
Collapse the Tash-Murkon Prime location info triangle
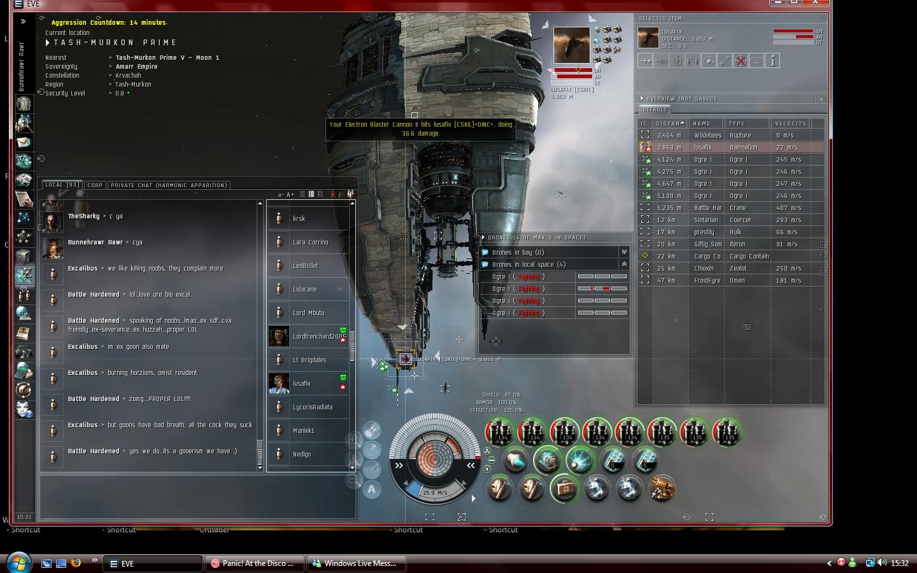[48, 43]
